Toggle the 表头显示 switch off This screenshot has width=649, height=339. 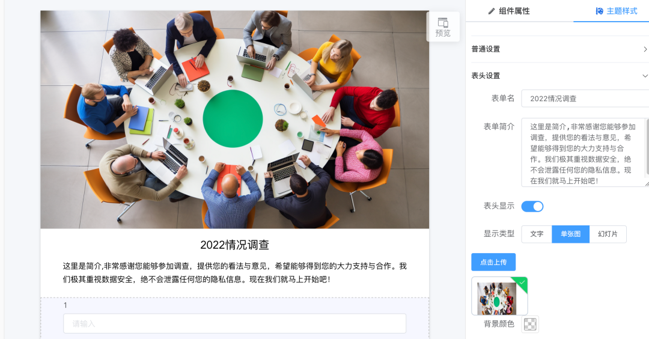[x=532, y=206]
